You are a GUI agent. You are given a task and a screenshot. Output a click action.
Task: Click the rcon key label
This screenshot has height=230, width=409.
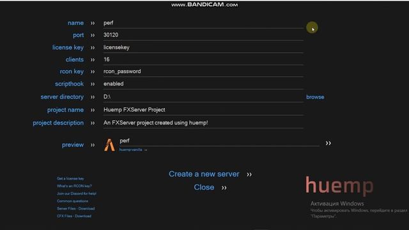tap(72, 72)
